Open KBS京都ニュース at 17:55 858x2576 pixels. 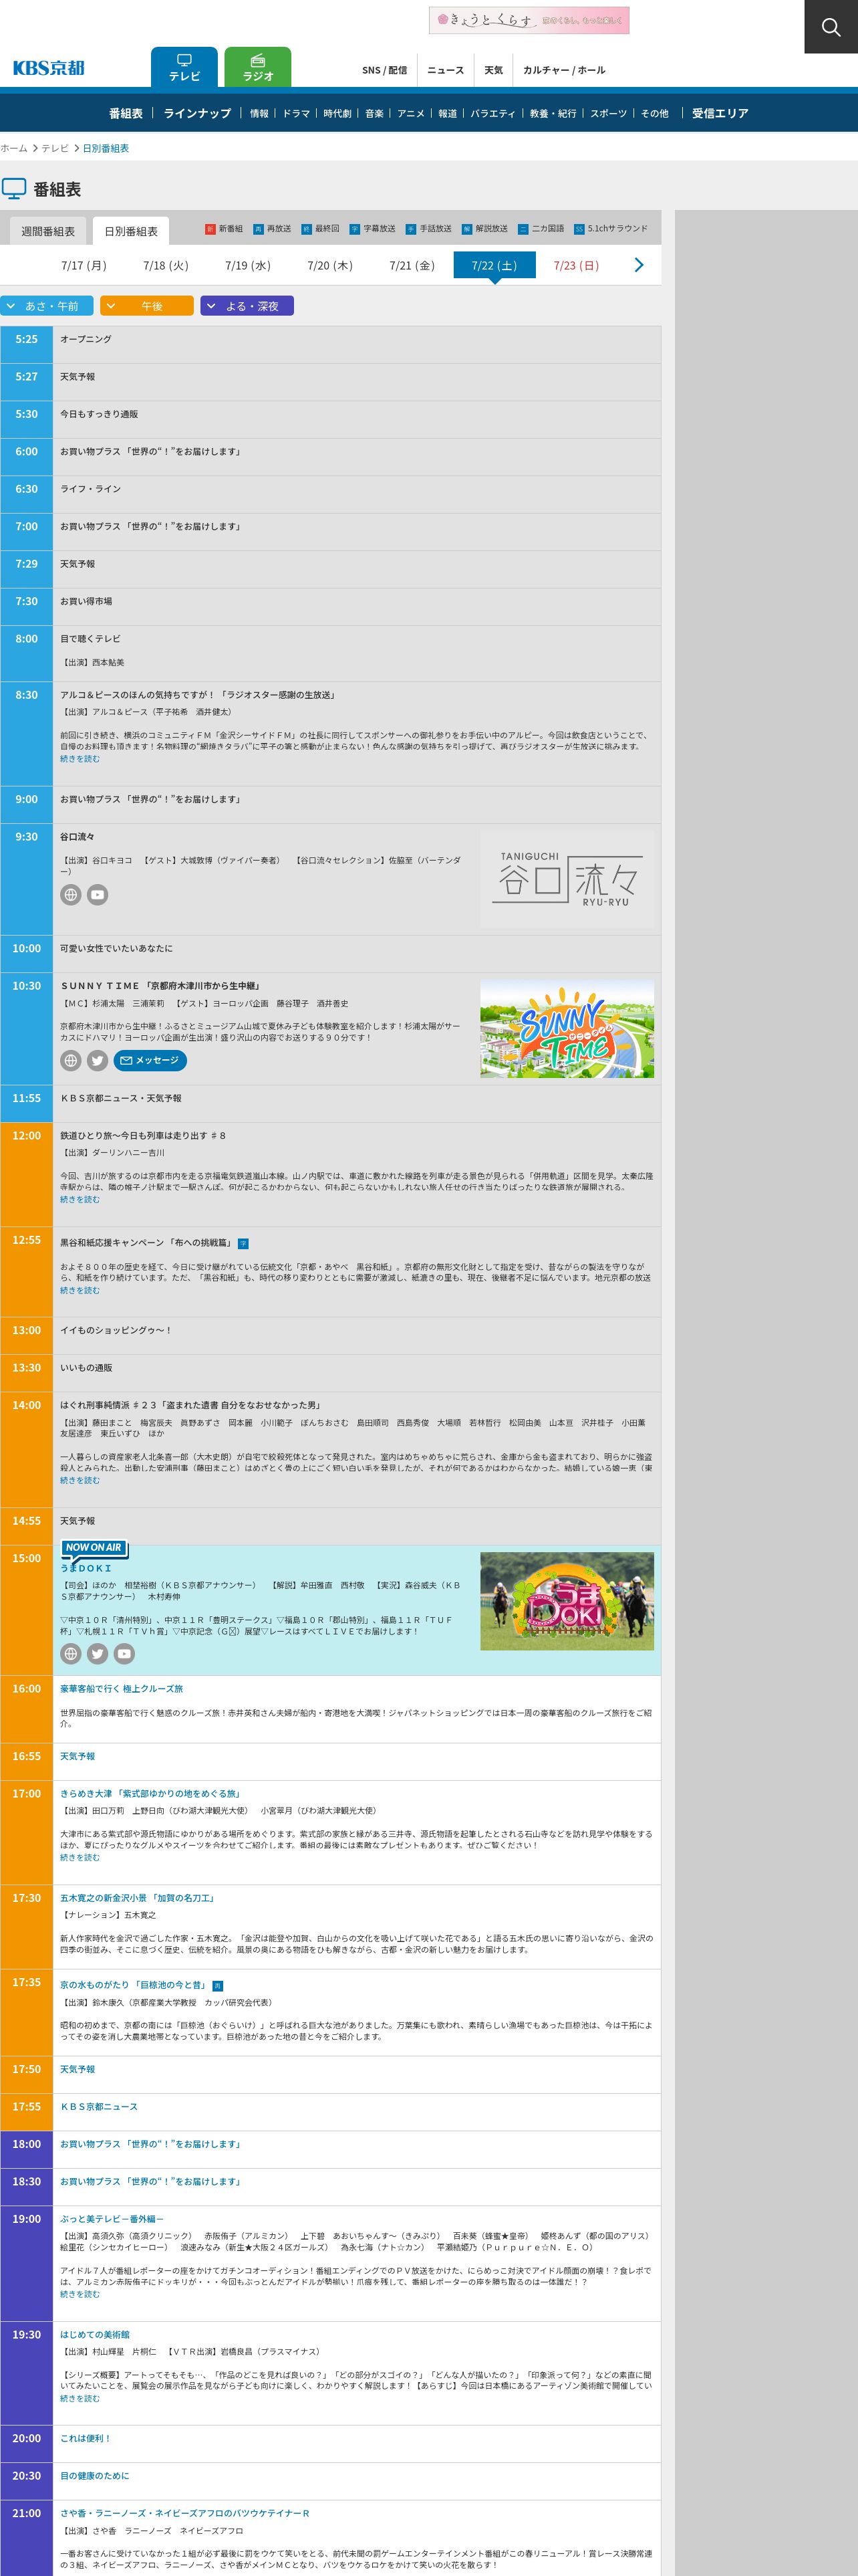click(x=99, y=2107)
